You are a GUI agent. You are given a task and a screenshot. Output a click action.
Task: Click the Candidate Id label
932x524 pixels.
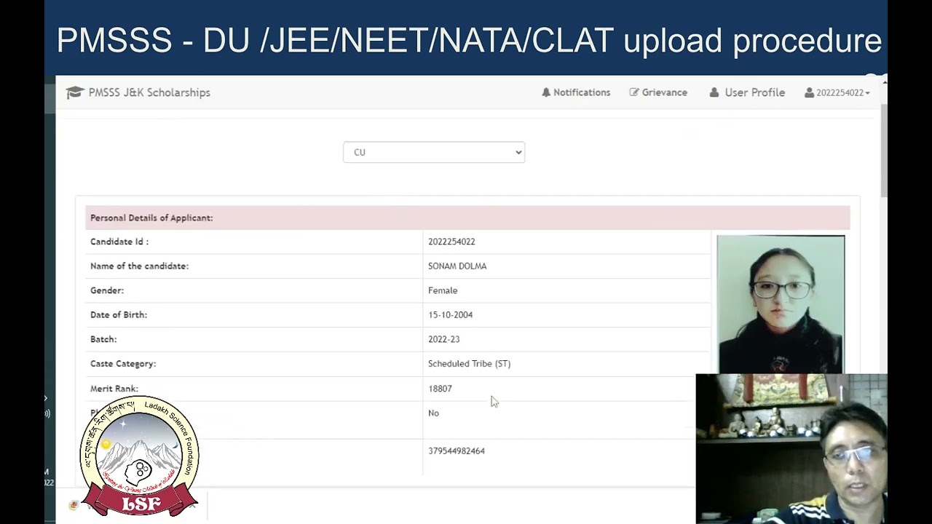(119, 242)
